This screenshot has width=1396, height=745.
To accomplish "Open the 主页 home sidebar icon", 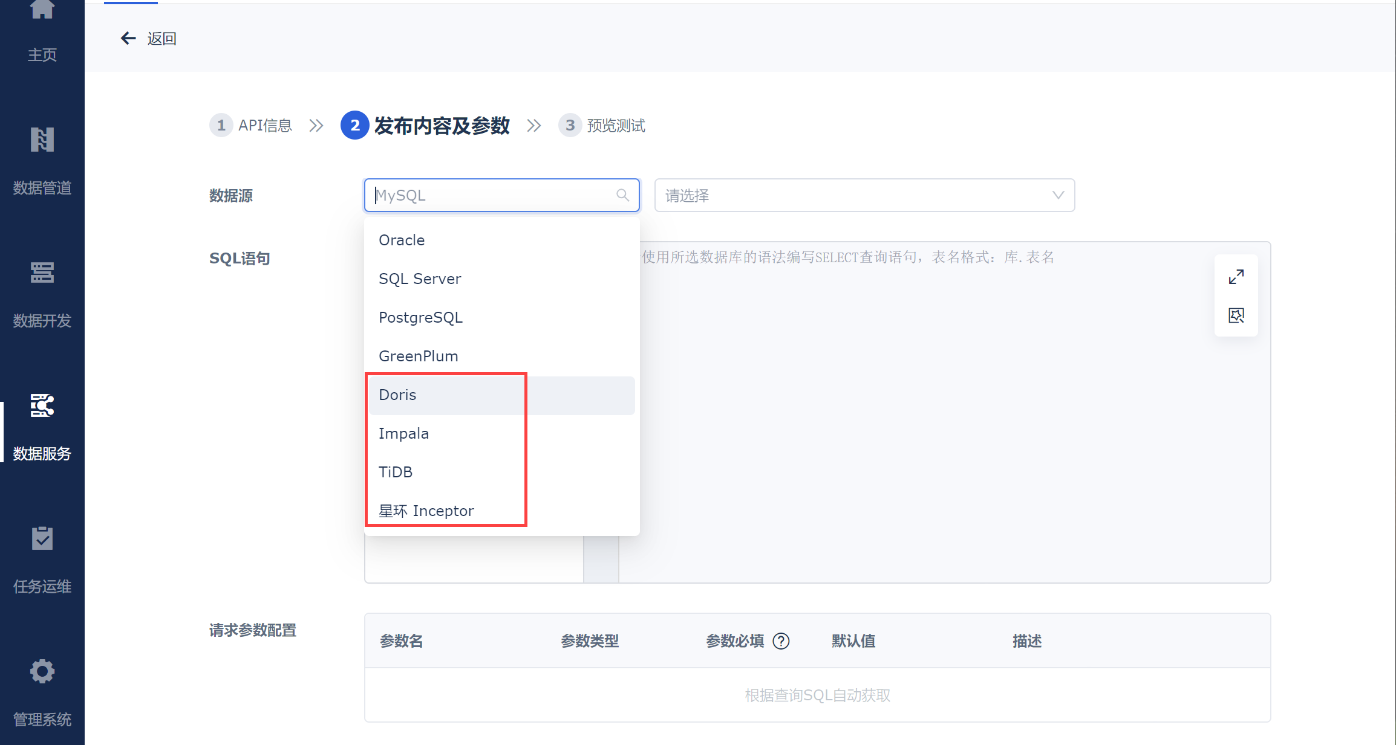I will (x=42, y=10).
